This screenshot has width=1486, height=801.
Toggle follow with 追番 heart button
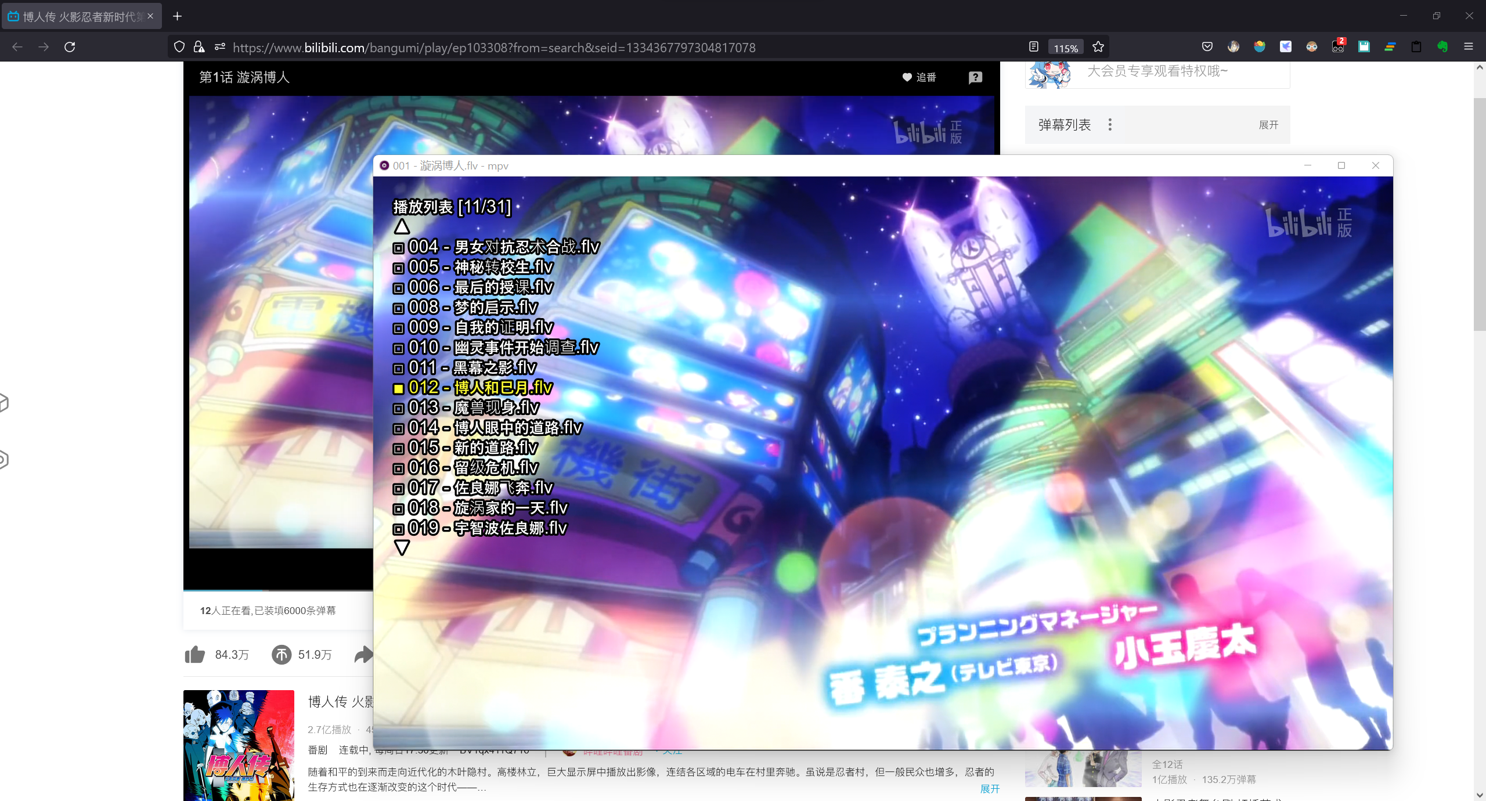[919, 77]
